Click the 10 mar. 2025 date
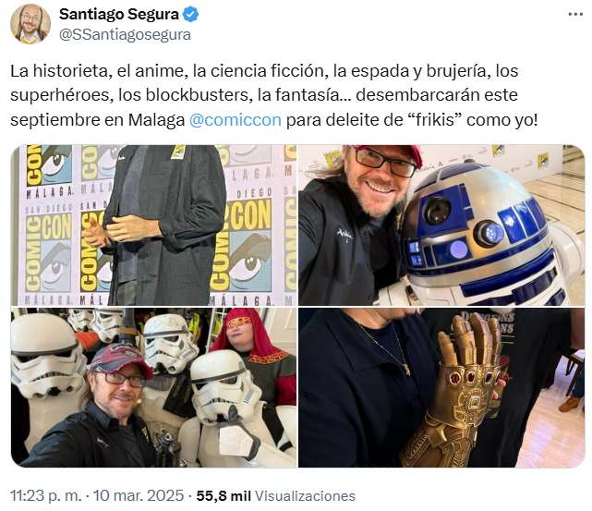Viewport: 592px width, 511px height. pyautogui.click(x=139, y=495)
